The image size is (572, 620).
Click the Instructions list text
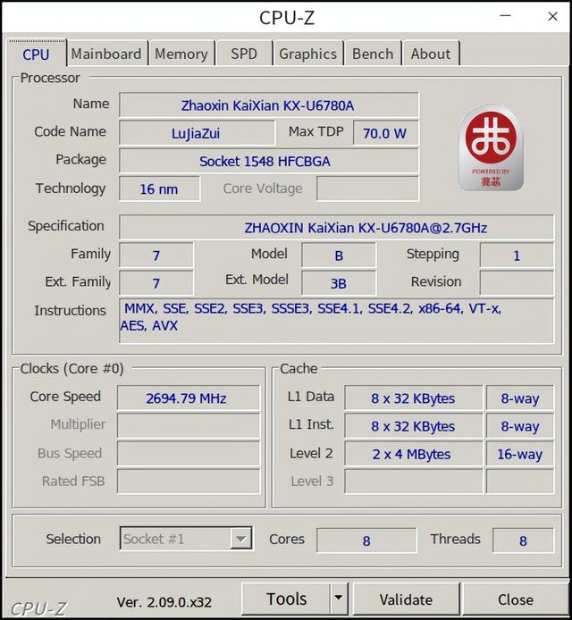pyautogui.click(x=336, y=321)
